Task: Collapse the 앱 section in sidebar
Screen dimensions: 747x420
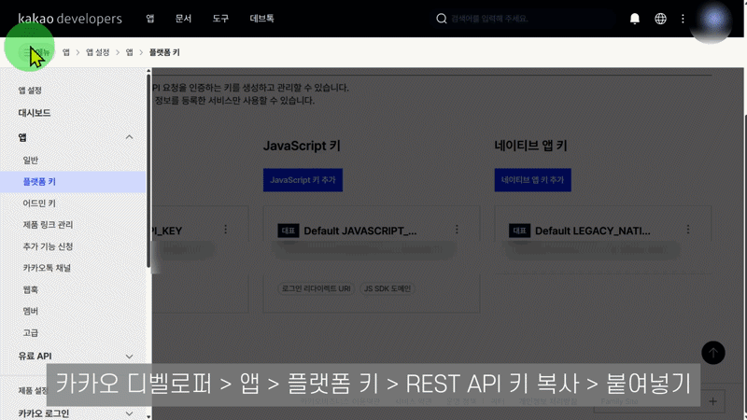Action: point(130,137)
